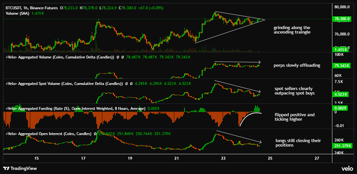Screen dimensions: 357x174
Task: Click the 100K axis label in volume pane
Action: coord(338,55)
